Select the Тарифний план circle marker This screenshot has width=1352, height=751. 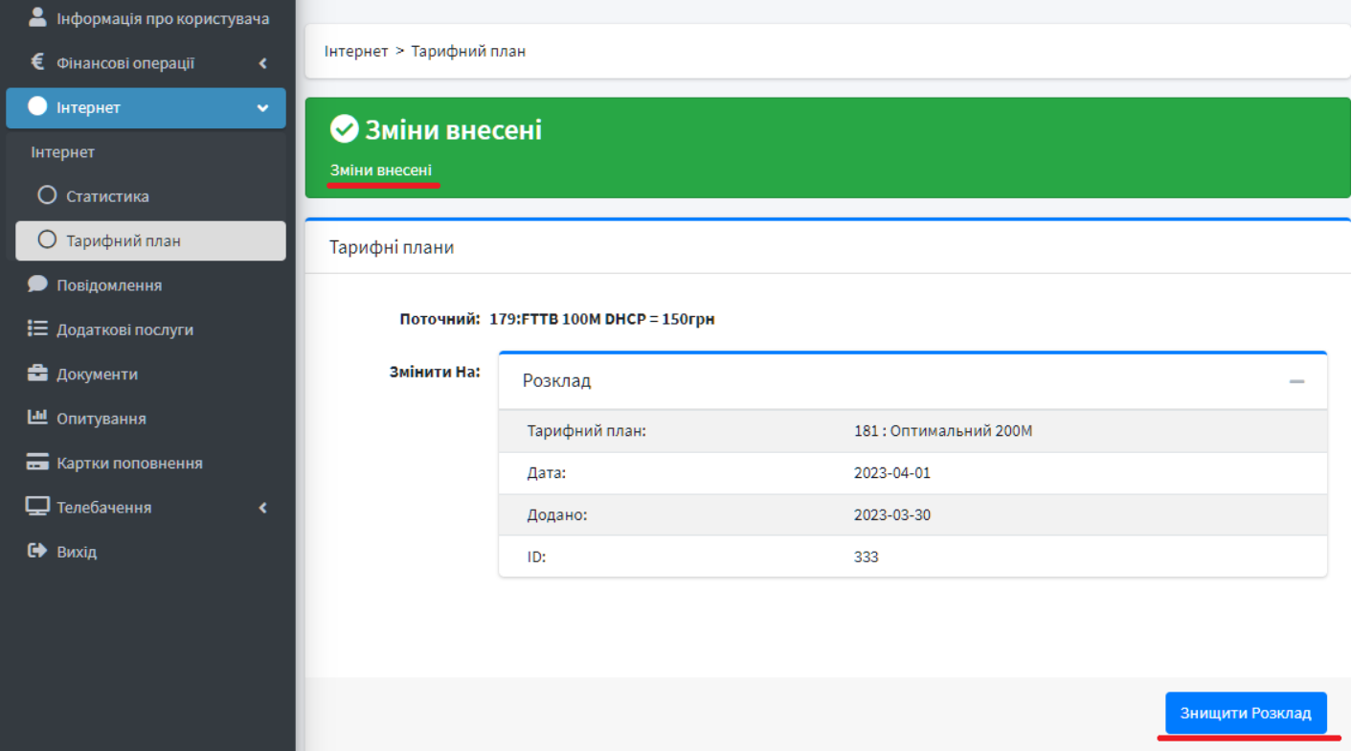47,240
